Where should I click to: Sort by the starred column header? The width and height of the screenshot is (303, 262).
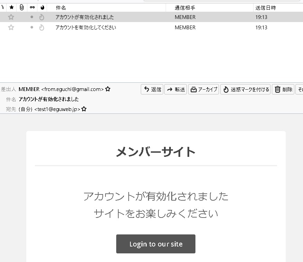coord(11,8)
